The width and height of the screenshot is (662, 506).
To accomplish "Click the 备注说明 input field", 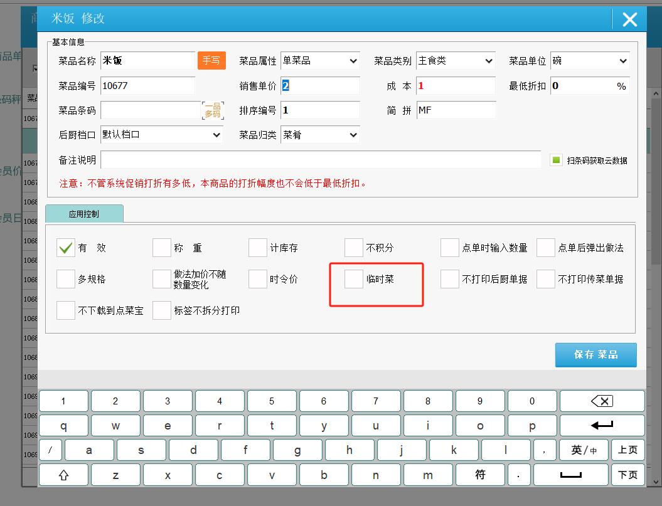I will pos(320,160).
